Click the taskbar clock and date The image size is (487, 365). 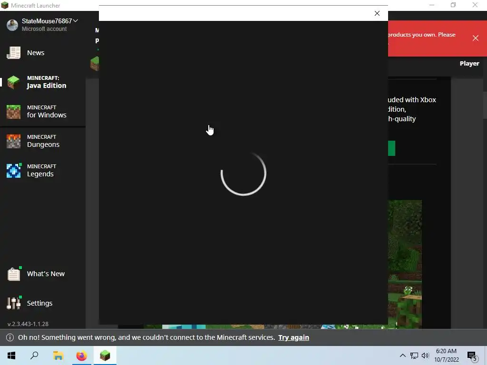point(446,355)
